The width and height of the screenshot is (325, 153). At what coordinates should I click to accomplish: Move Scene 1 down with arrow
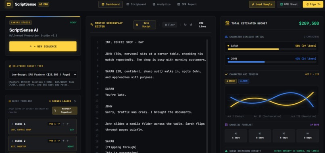tap(68, 124)
